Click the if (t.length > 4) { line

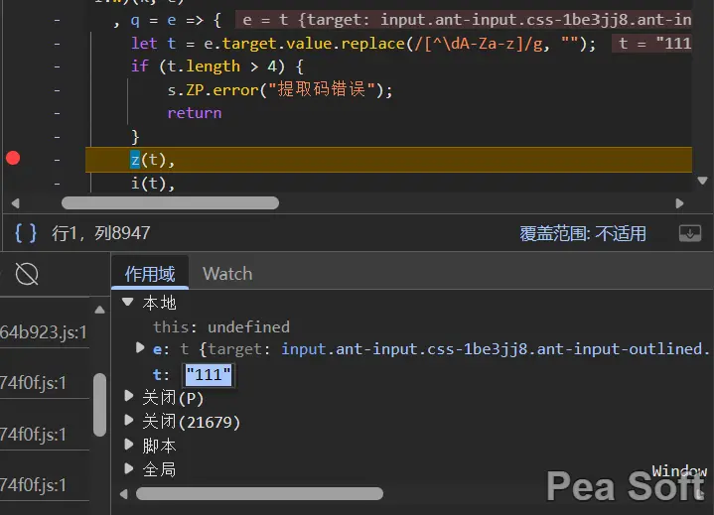pyautogui.click(x=217, y=66)
